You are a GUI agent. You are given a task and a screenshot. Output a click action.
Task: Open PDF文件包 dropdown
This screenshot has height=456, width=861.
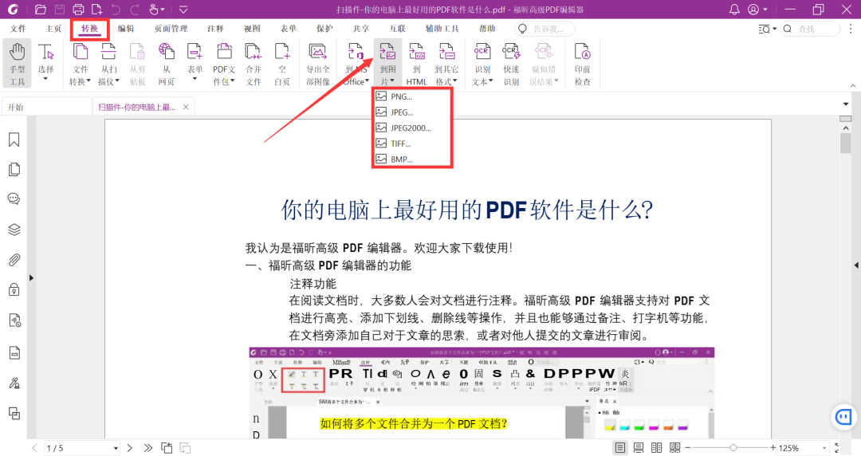coord(224,64)
